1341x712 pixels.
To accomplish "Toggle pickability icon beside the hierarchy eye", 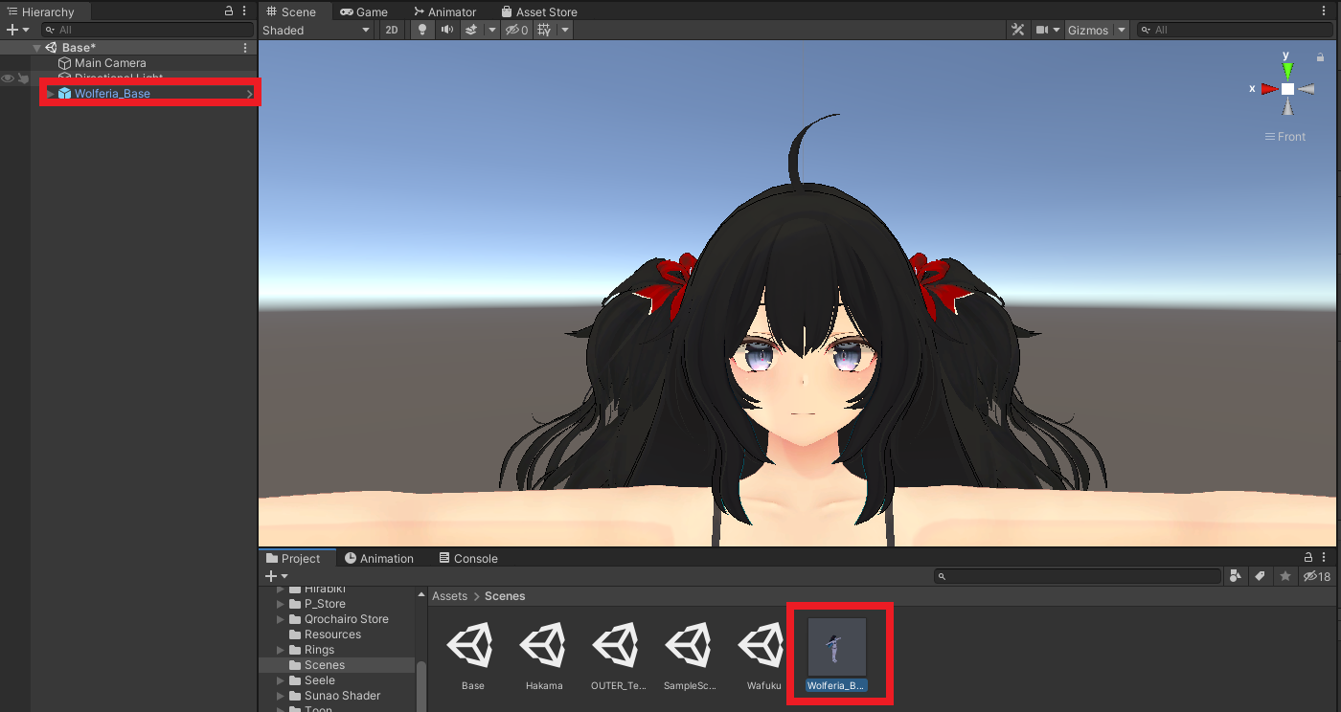I will pyautogui.click(x=23, y=78).
